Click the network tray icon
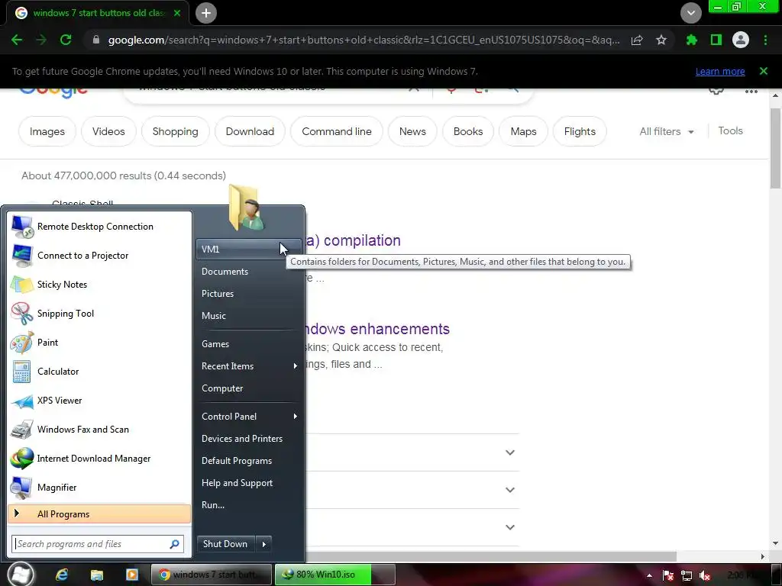 coord(687,575)
